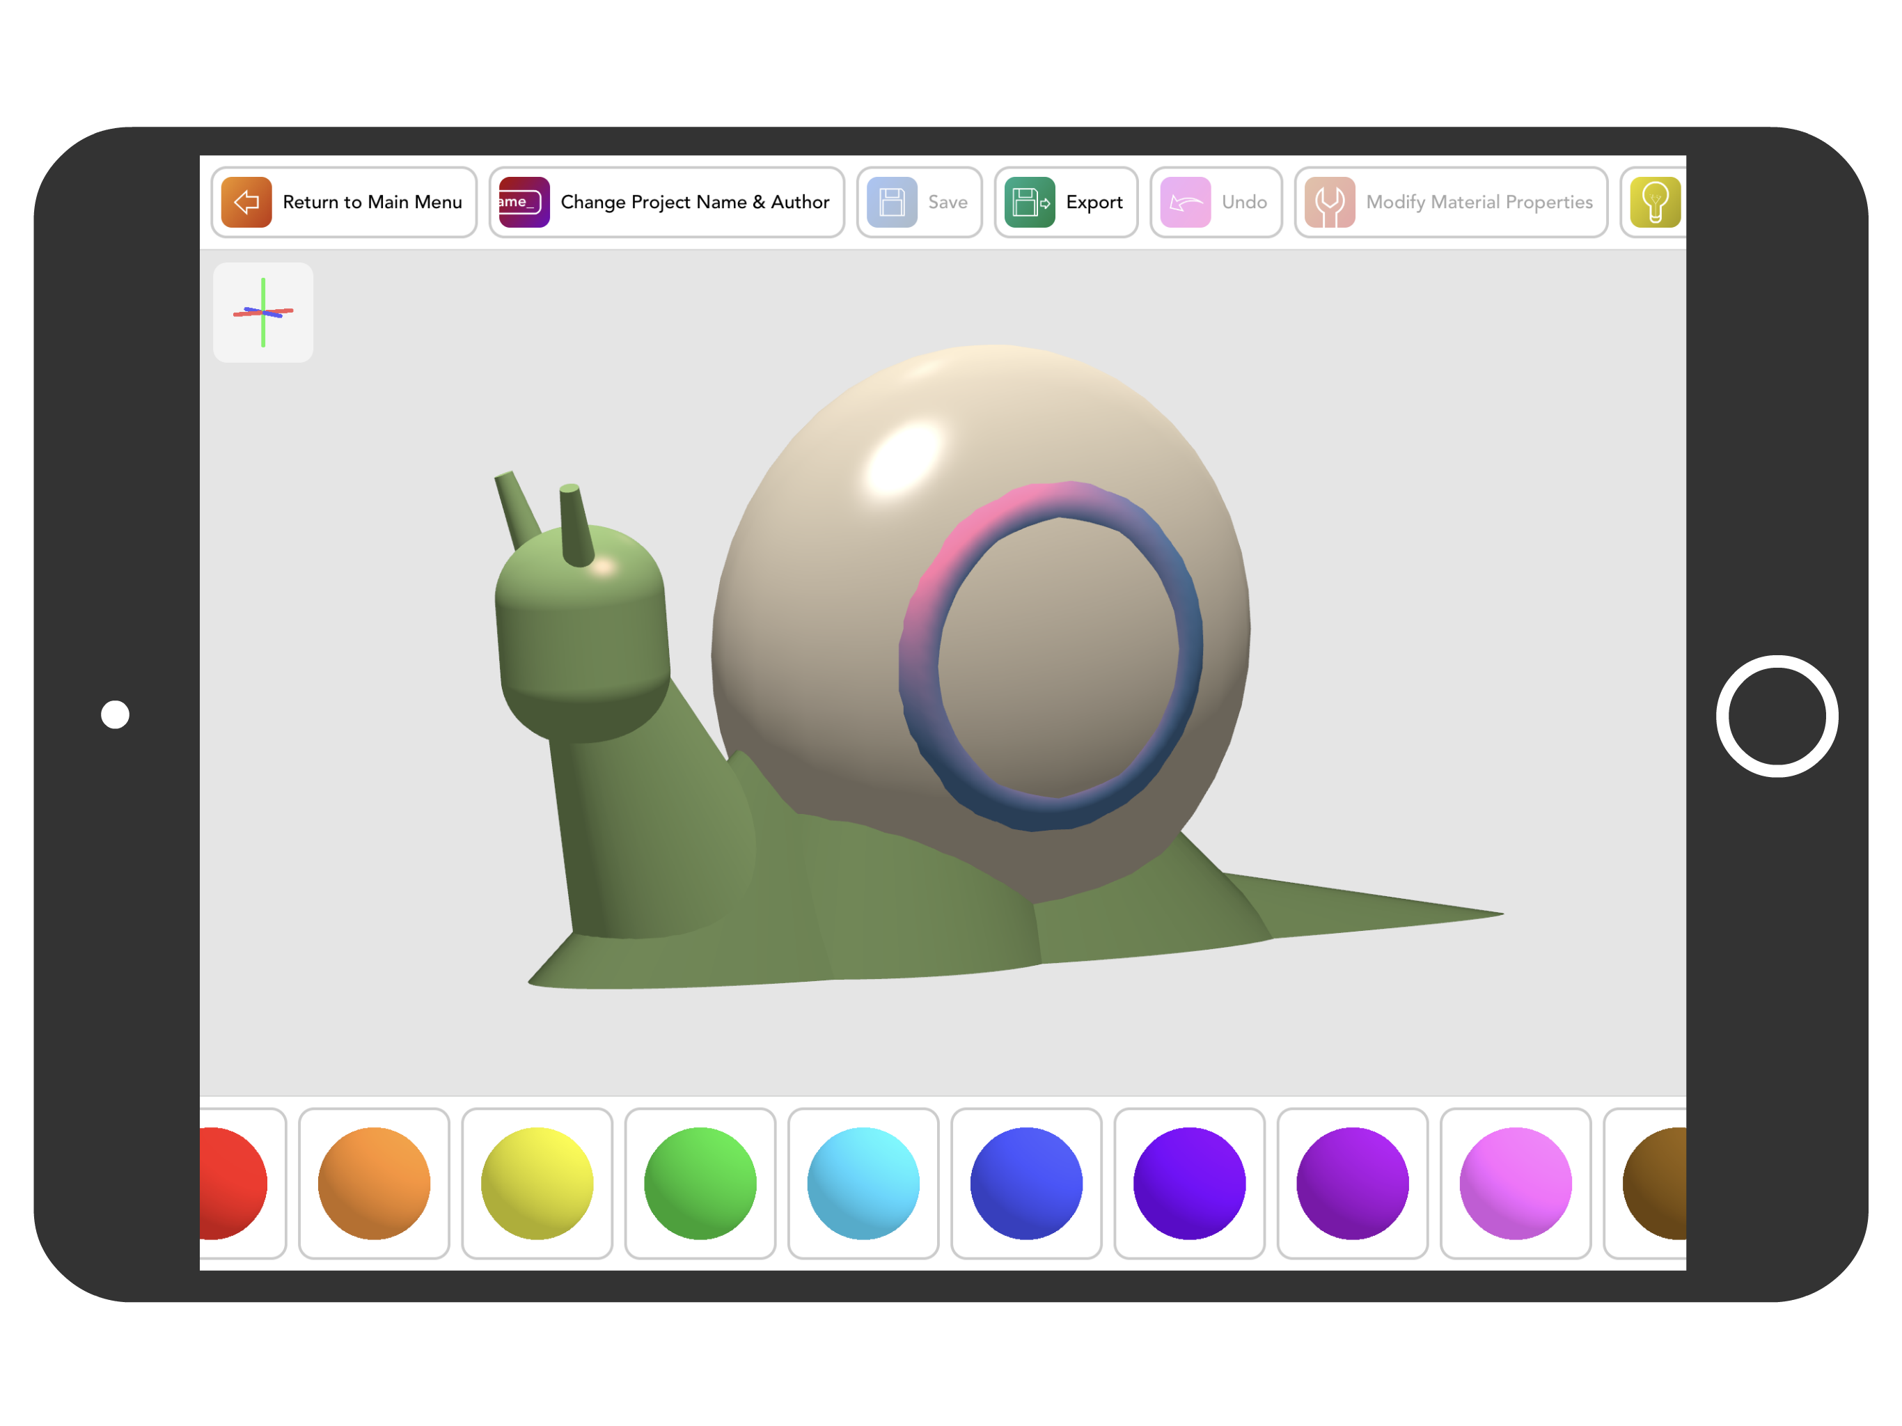
Task: Choose the pink color sphere
Action: coord(1515,1184)
